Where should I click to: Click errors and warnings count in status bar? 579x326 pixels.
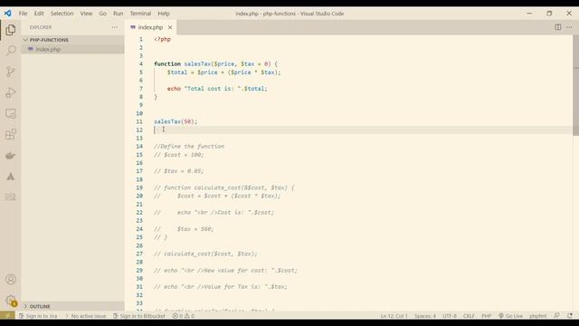click(184, 316)
